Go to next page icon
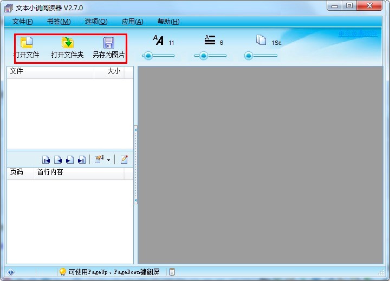390x281 pixels. point(70,160)
